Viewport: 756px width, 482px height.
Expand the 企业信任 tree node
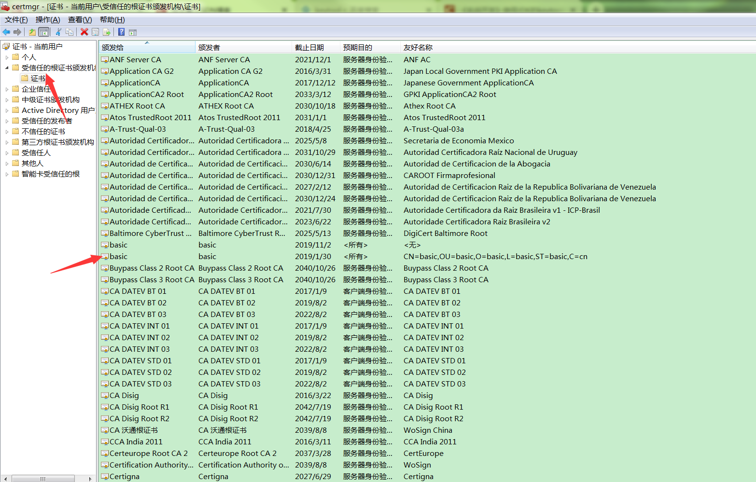[7, 89]
